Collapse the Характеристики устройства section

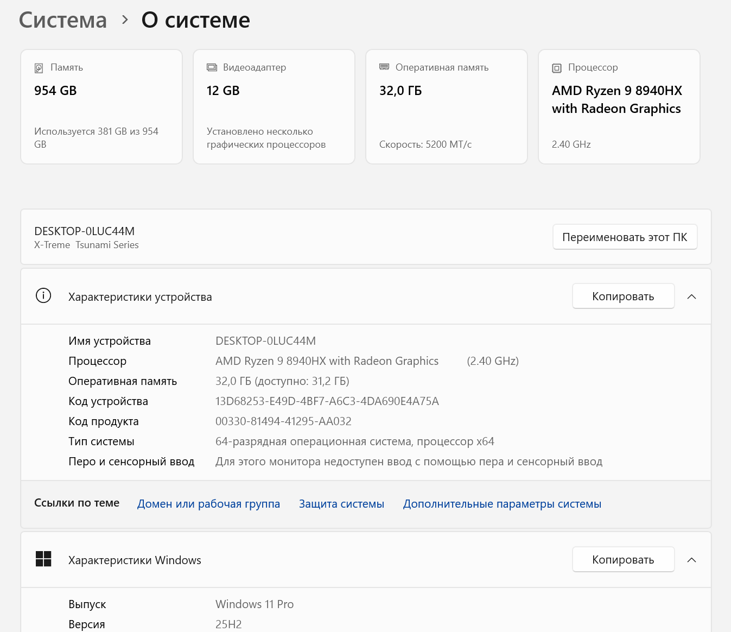click(x=691, y=296)
